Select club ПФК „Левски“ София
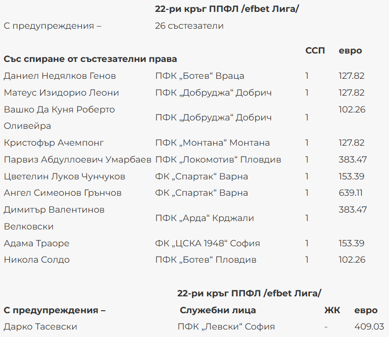The image size is (389, 337). point(226,327)
